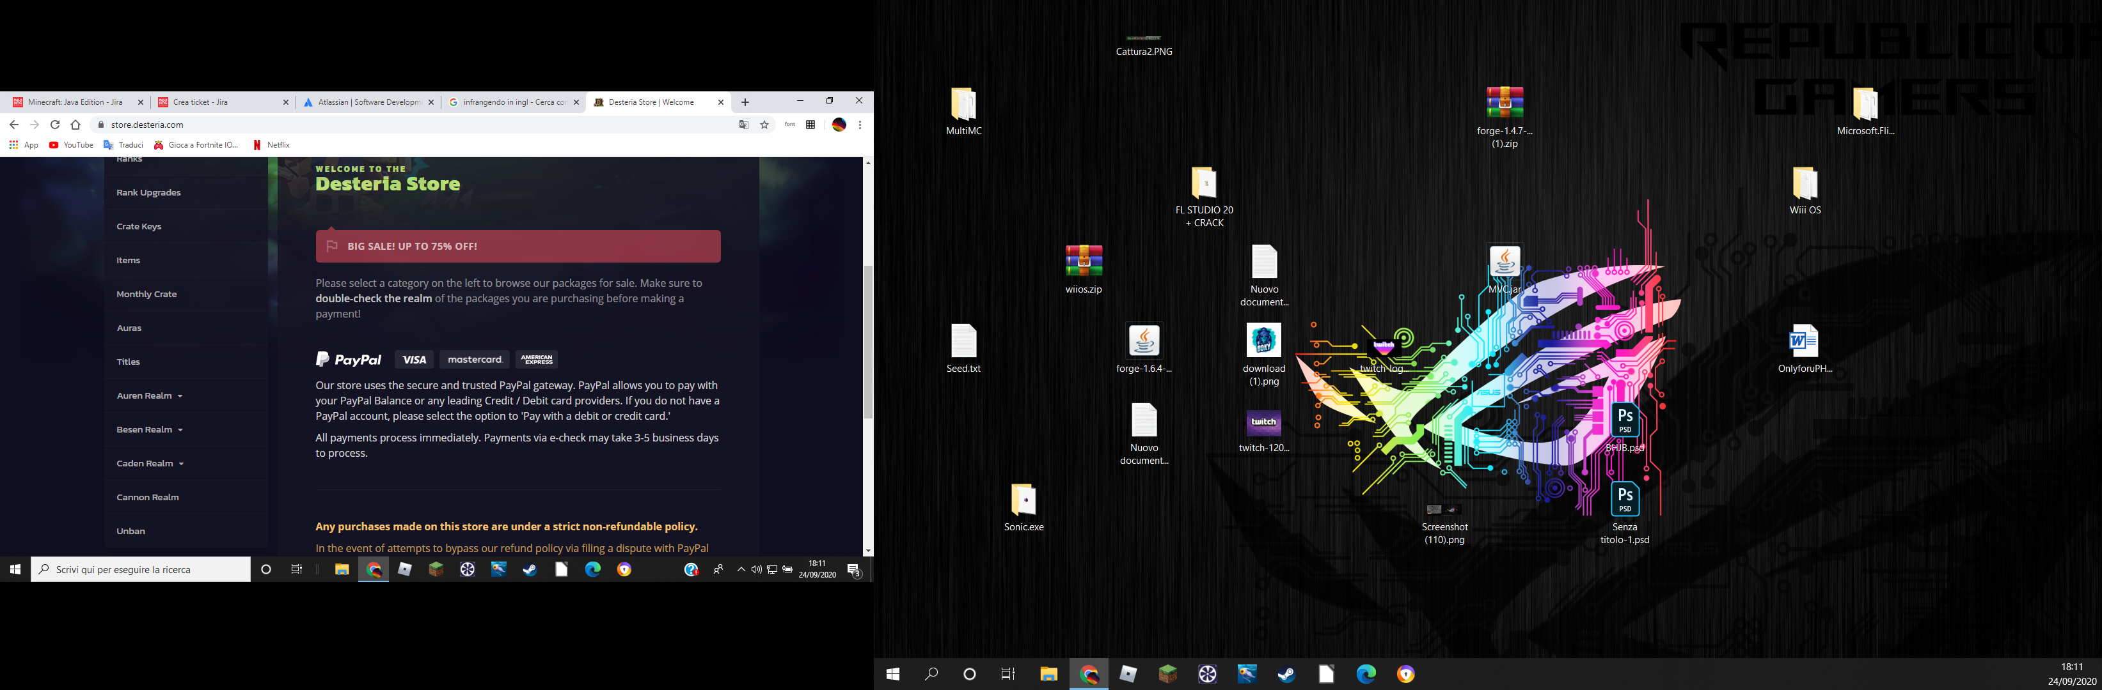The image size is (2102, 690).
Task: Bookmark this page with the star icon
Action: click(x=764, y=125)
